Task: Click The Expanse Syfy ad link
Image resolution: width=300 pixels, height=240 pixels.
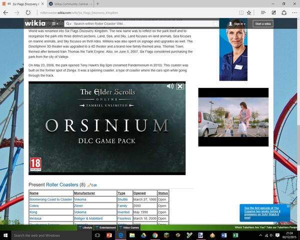Action: click(262, 213)
